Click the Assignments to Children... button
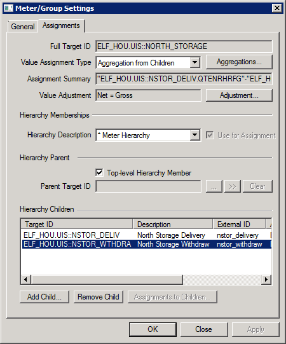Image resolution: width=286 pixels, height=344 pixels. [x=172, y=297]
